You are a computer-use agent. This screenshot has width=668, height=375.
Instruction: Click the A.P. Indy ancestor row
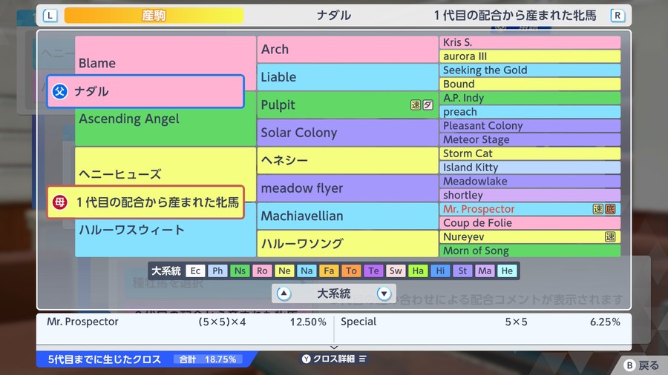pos(530,98)
